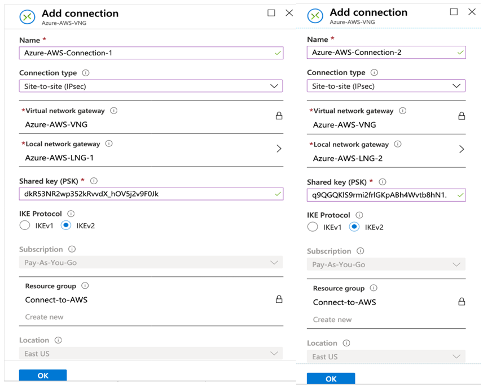Click the right Shared key (PSK) input field
The height and width of the screenshot is (387, 483).
(381, 195)
